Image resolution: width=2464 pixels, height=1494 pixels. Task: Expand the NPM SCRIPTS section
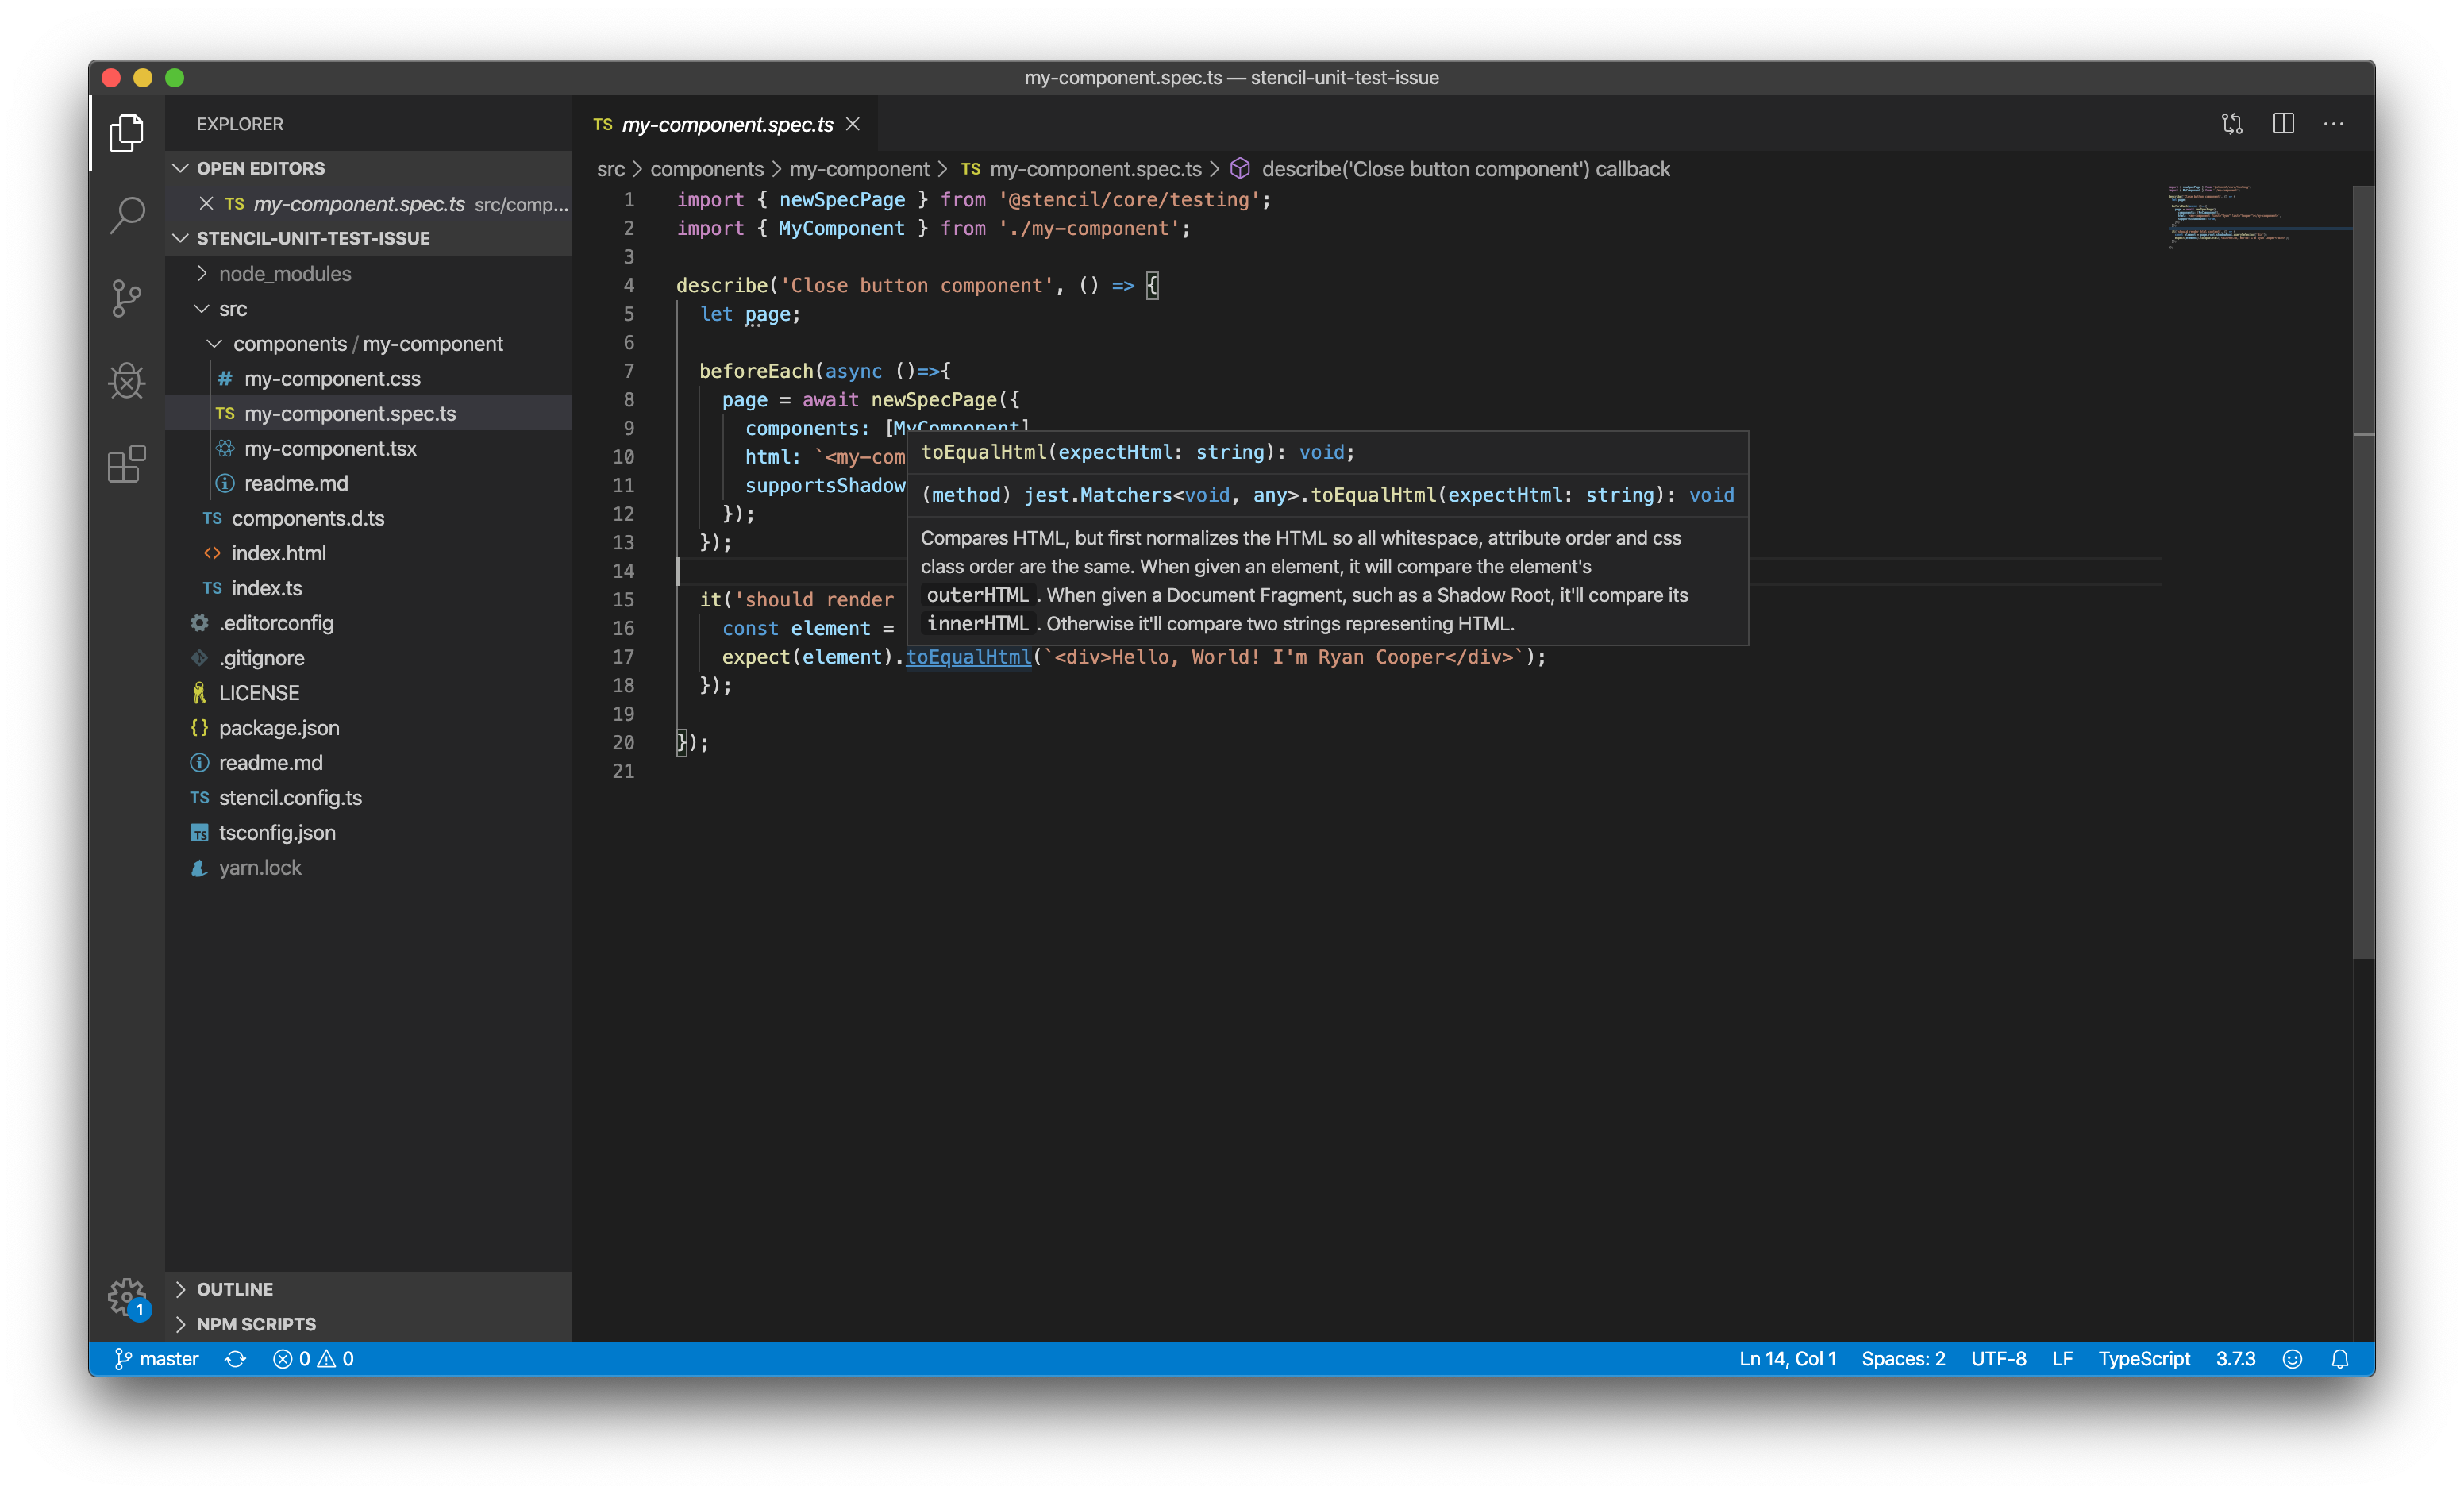pyautogui.click(x=255, y=1324)
